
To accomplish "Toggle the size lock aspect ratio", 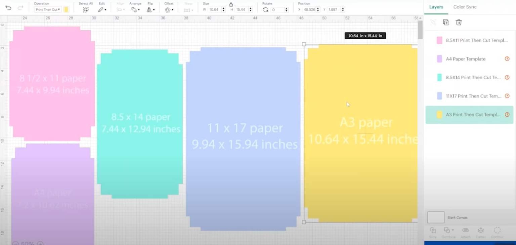I will pyautogui.click(x=231, y=5).
